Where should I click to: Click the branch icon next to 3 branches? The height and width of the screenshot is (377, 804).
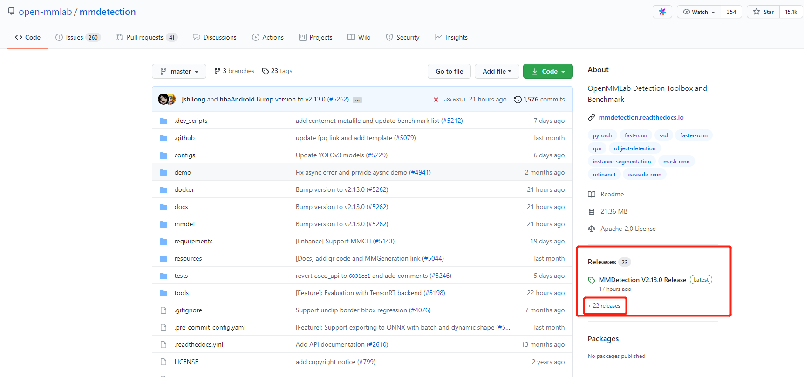(217, 71)
